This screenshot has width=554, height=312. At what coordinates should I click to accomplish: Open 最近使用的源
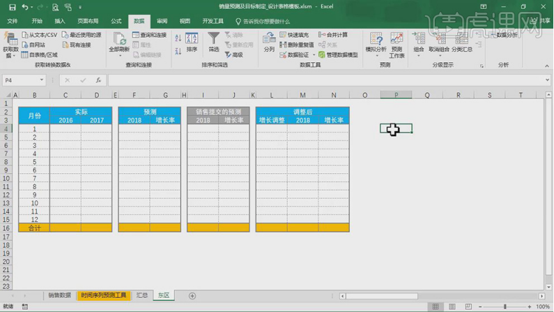(x=82, y=35)
